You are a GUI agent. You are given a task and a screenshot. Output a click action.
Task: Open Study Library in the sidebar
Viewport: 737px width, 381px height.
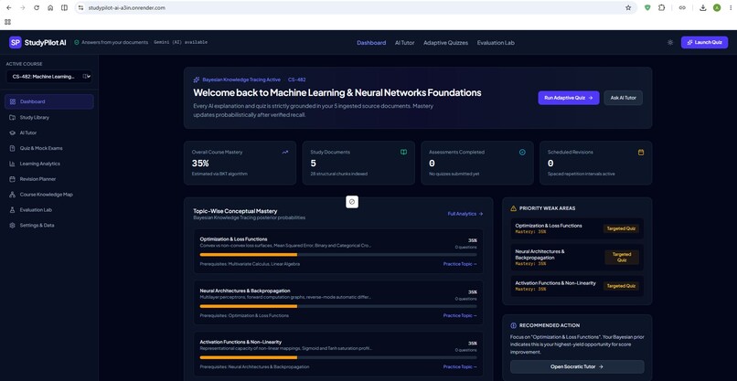pos(49,118)
